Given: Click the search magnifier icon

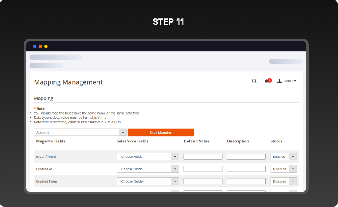Looking at the screenshot, I should [254, 81].
